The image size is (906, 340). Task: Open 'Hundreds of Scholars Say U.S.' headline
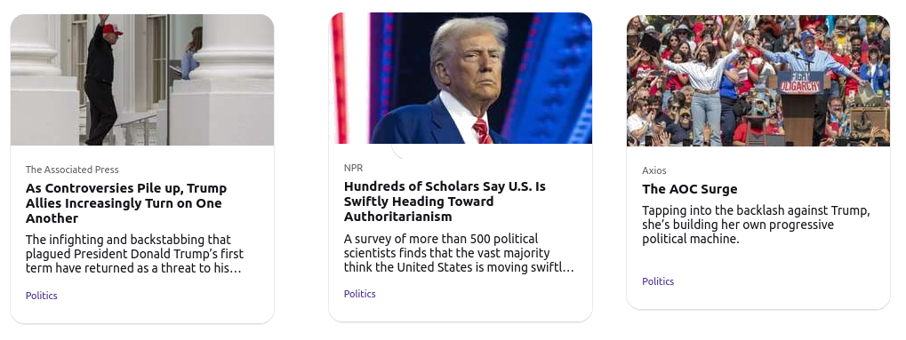pos(445,202)
